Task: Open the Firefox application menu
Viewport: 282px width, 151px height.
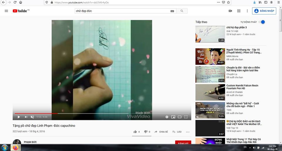Action: coord(277,2)
